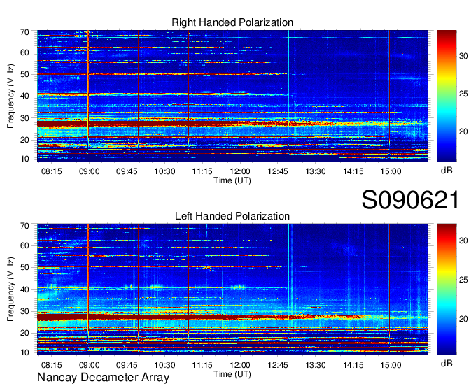Image resolution: width=476 pixels, height=386 pixels.
Task: Click the 'dB' label under bottom colorbar
Action: (447, 363)
